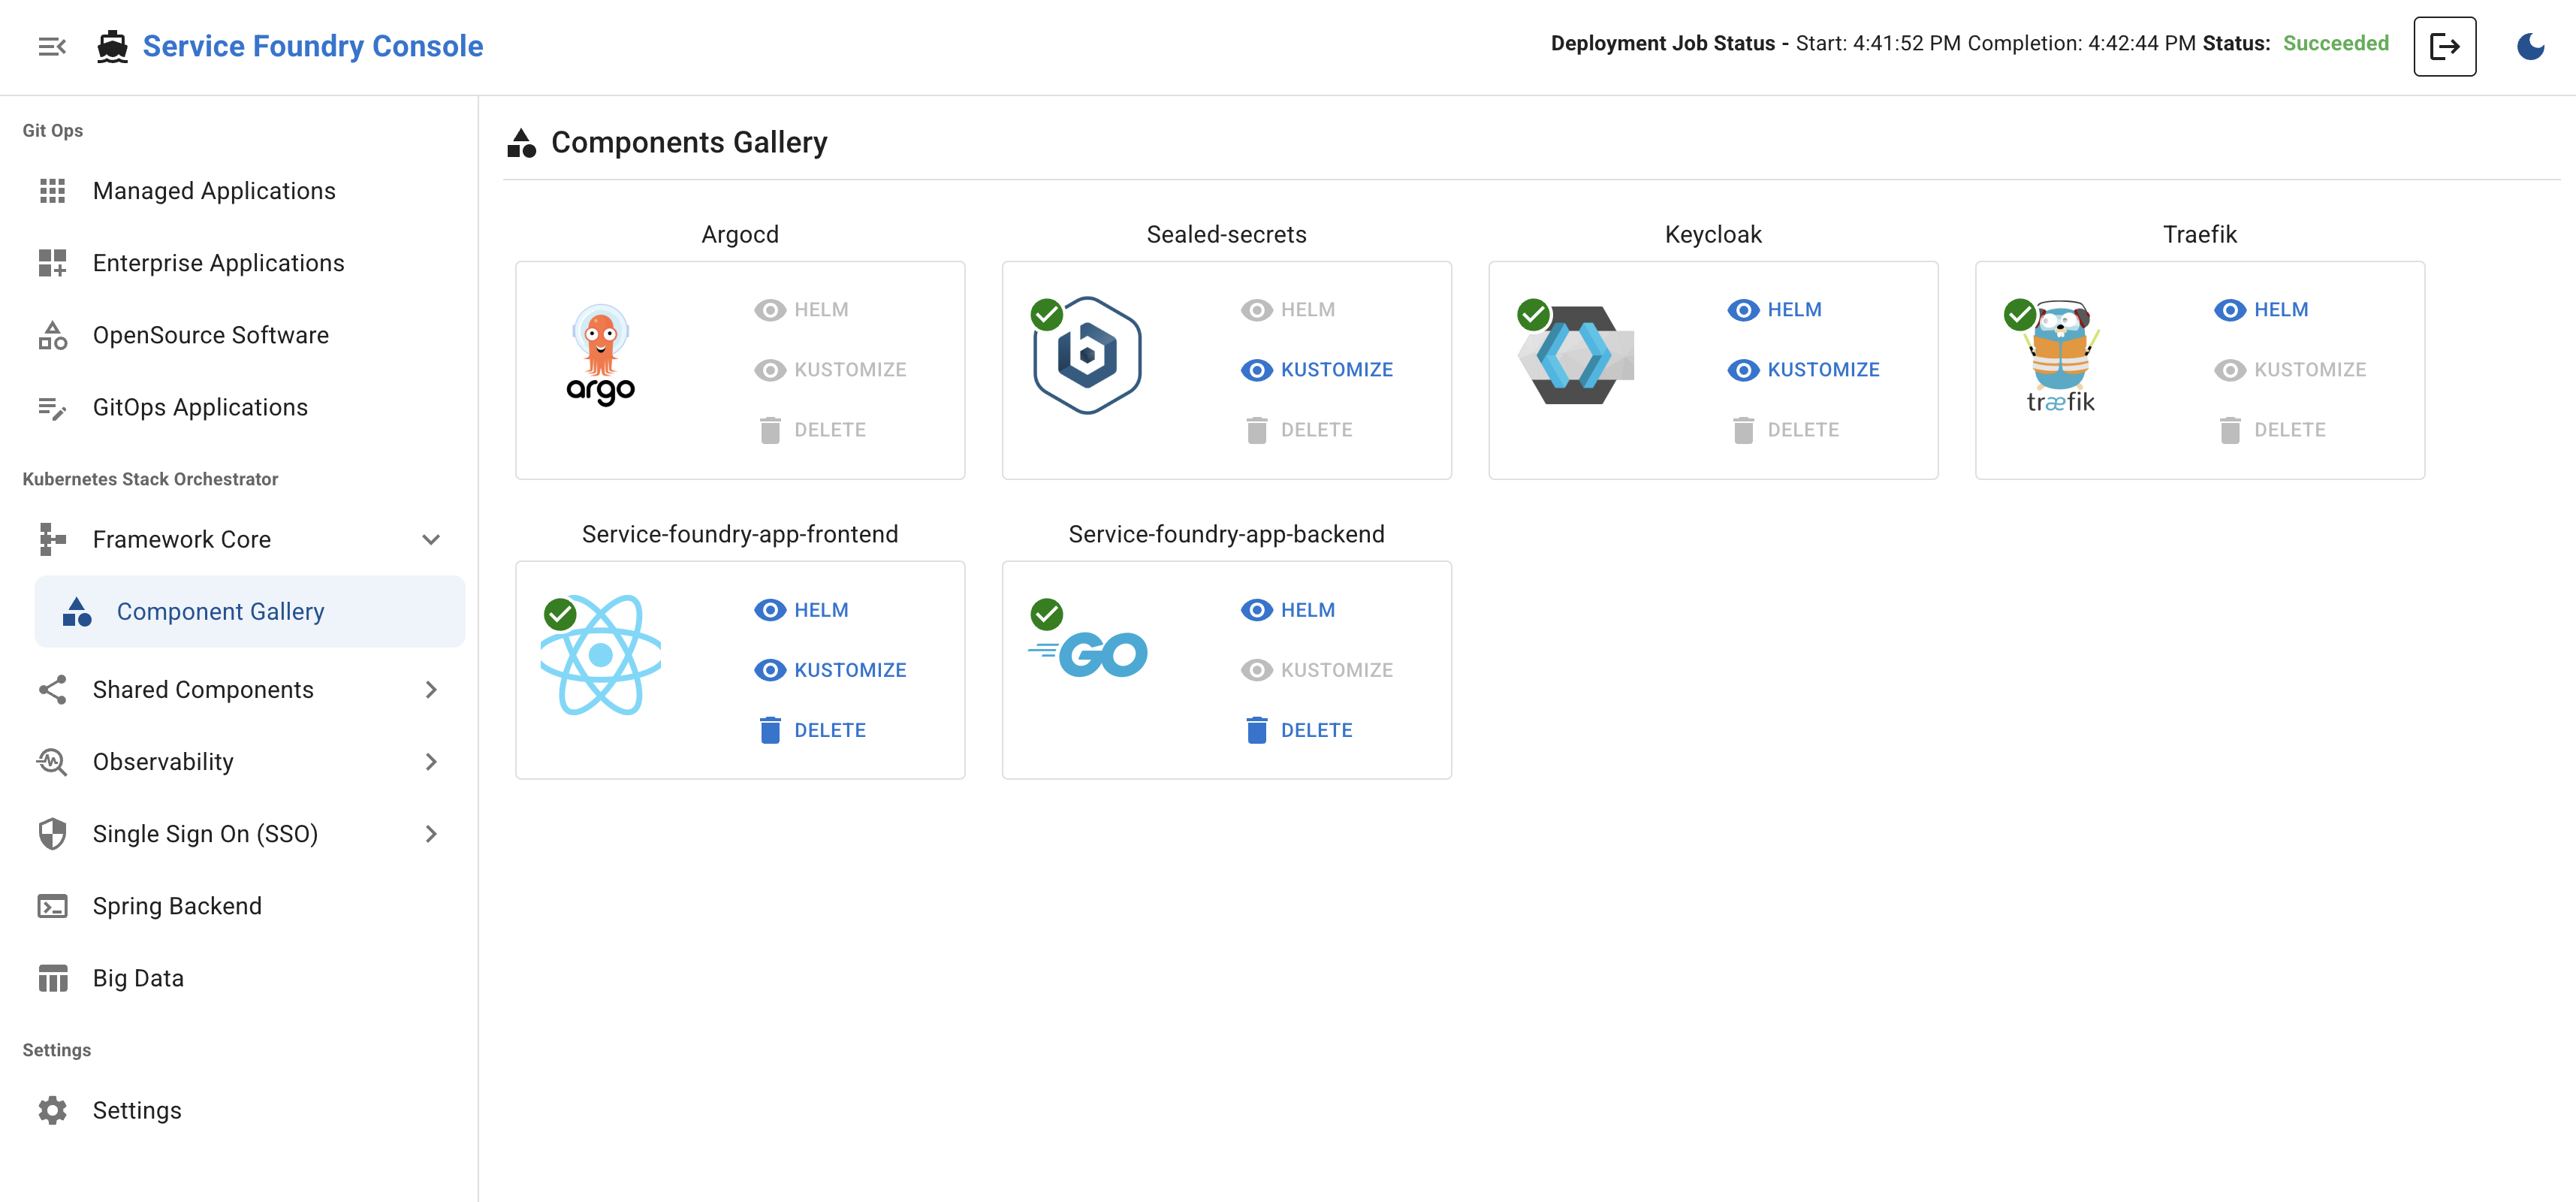Click the GitOps Applications edit-list icon
2576x1202 pixels.
pyautogui.click(x=52, y=407)
